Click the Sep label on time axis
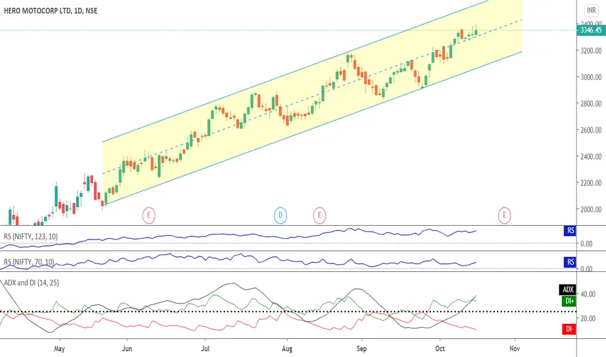606x357 pixels. coord(362,349)
